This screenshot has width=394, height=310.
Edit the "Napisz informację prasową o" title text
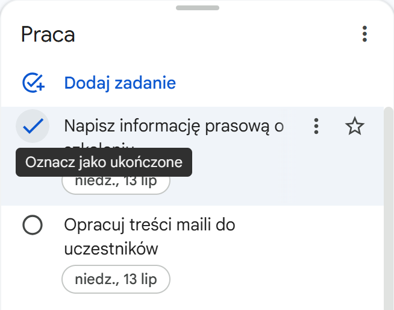pyautogui.click(x=174, y=126)
